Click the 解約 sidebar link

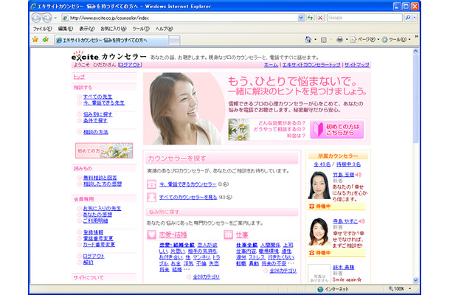click(88, 263)
